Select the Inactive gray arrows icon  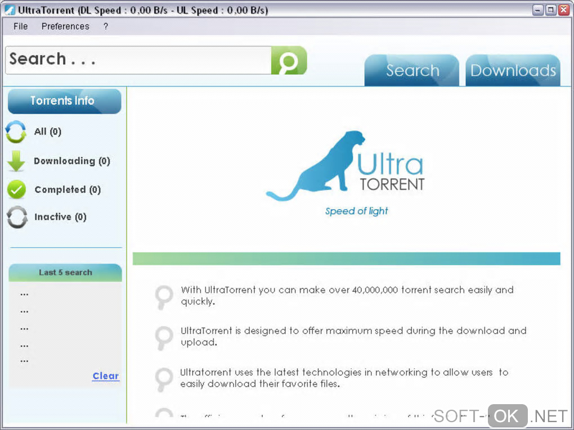17,217
